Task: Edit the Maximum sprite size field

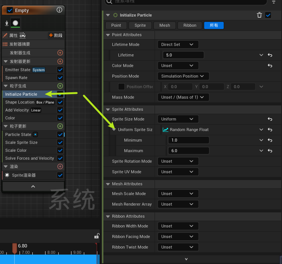Action: point(188,151)
